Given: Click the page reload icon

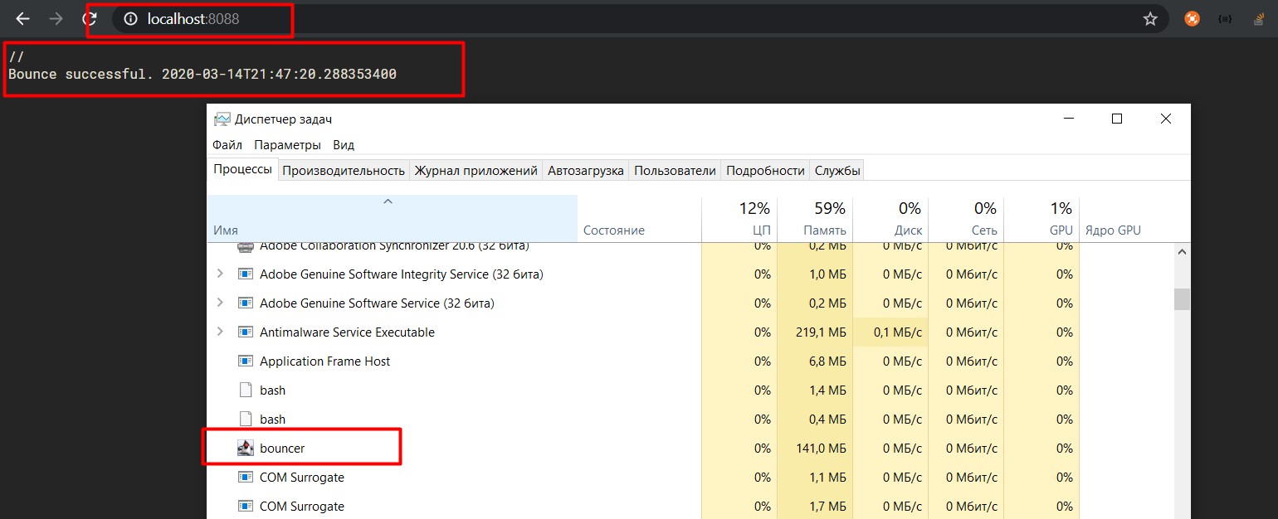Looking at the screenshot, I should pyautogui.click(x=91, y=17).
